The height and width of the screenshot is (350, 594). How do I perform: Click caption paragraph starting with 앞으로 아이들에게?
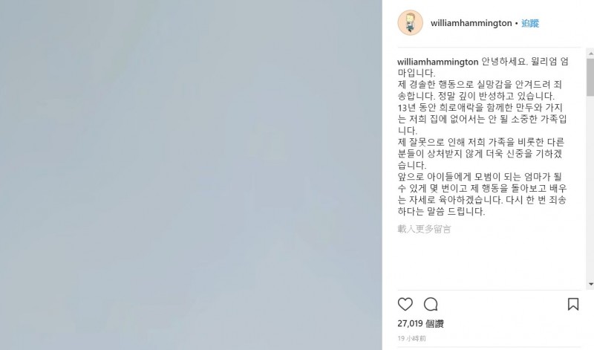click(482, 194)
